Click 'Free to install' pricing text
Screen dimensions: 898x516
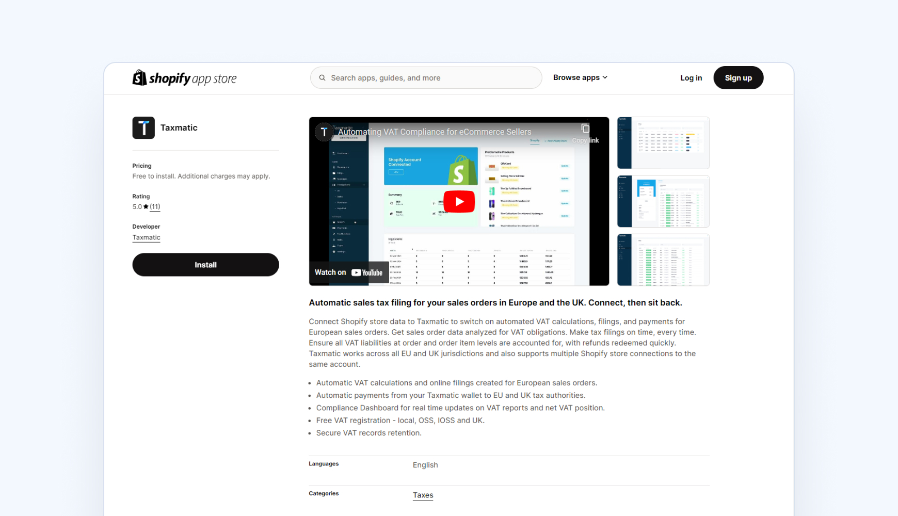[x=201, y=176]
